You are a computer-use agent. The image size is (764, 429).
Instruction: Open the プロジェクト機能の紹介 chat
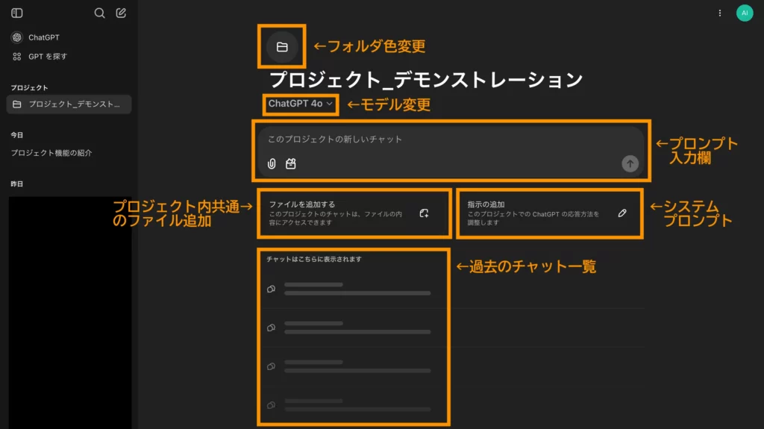pyautogui.click(x=51, y=153)
